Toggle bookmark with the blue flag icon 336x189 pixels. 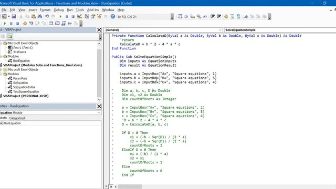pos(246,16)
